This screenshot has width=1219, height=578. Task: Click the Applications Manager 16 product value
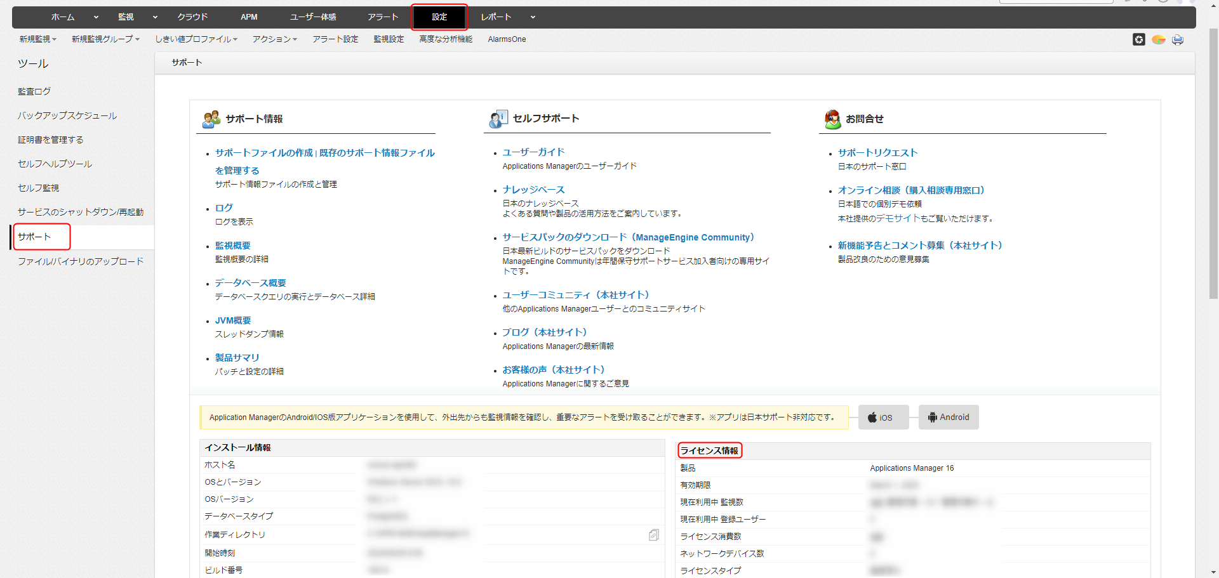(x=912, y=468)
